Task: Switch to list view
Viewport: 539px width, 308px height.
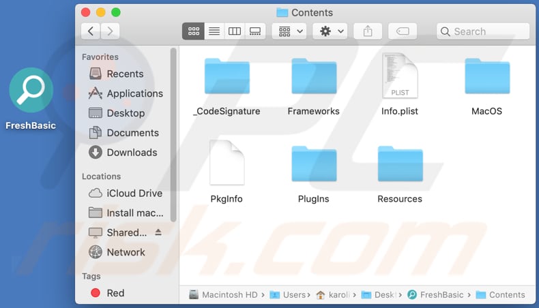Action: coord(214,31)
